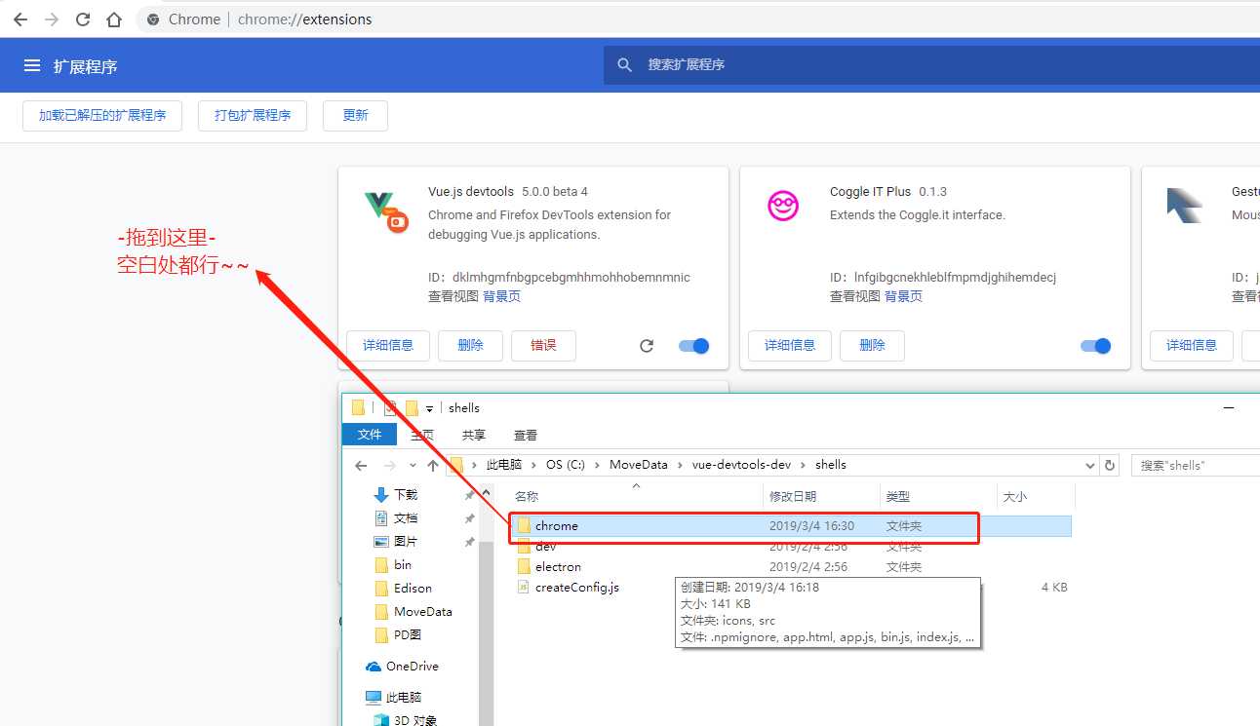The image size is (1260, 726).
Task: Expand the address bar history dropdown
Action: [1090, 465]
